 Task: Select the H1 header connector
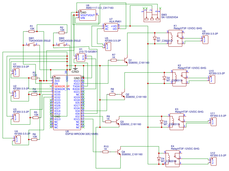81,57
